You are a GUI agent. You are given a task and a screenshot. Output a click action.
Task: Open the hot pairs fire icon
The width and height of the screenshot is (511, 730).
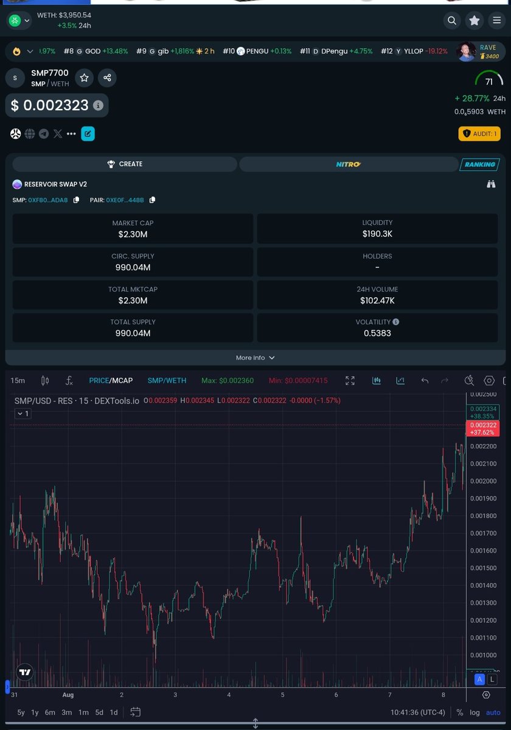tap(16, 52)
